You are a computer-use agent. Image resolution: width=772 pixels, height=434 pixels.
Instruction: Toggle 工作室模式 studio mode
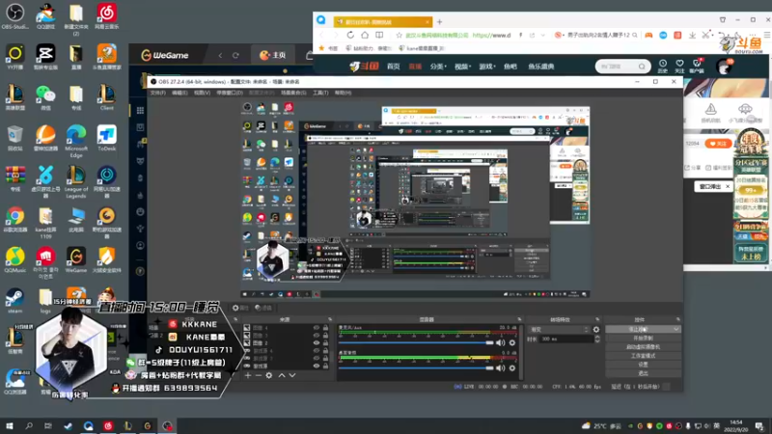coord(643,356)
